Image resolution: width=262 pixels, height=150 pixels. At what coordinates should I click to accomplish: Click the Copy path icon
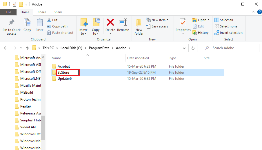(x=49, y=27)
